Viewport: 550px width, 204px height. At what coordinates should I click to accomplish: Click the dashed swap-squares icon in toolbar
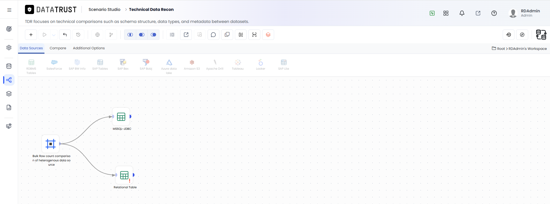pos(200,35)
